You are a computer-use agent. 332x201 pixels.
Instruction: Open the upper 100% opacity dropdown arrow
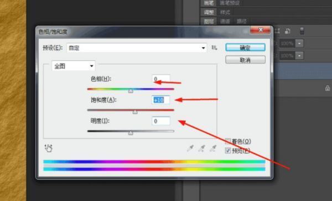(299, 43)
